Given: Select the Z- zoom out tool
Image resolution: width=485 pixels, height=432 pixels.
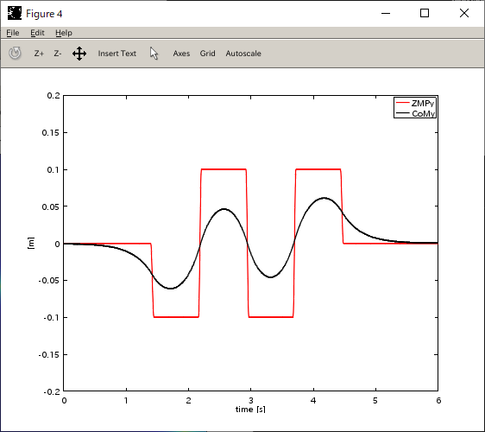Looking at the screenshot, I should pyautogui.click(x=58, y=54).
